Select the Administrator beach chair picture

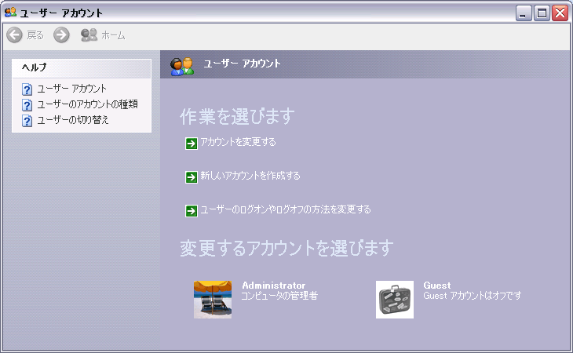pos(213,299)
